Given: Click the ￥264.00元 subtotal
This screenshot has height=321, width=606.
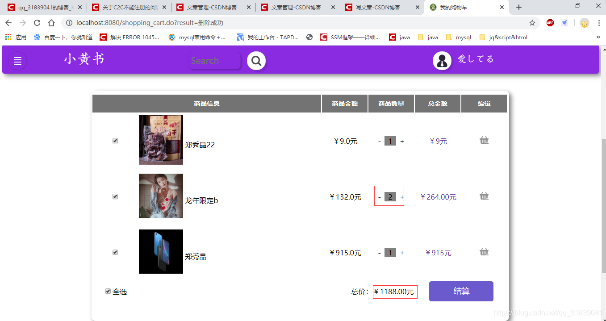Looking at the screenshot, I should (439, 197).
